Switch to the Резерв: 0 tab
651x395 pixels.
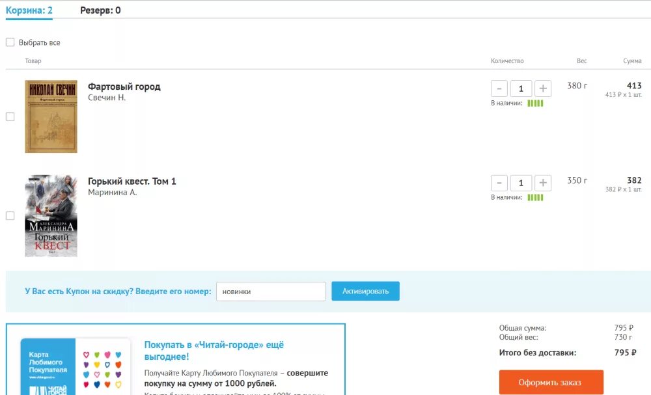(x=100, y=10)
